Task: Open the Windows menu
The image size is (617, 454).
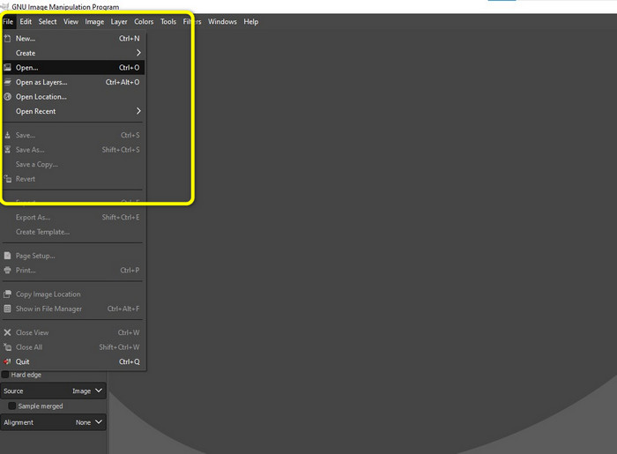Action: pos(222,22)
